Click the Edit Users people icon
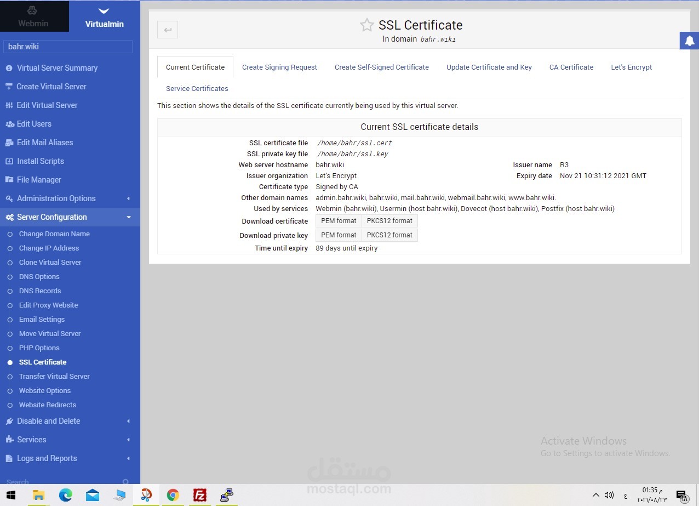This screenshot has height=506, width=699. click(x=9, y=124)
